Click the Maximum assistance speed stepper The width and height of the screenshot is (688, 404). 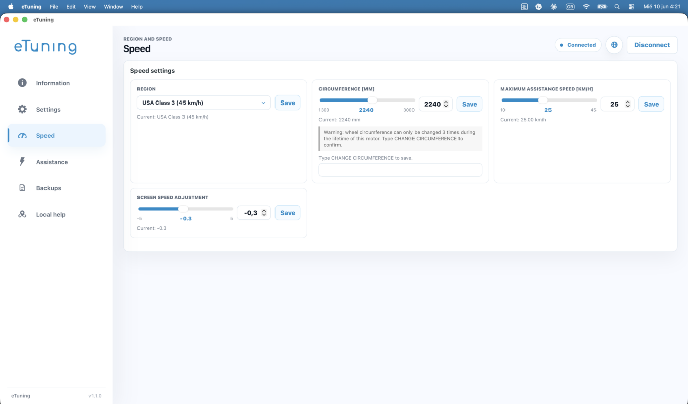pos(627,104)
